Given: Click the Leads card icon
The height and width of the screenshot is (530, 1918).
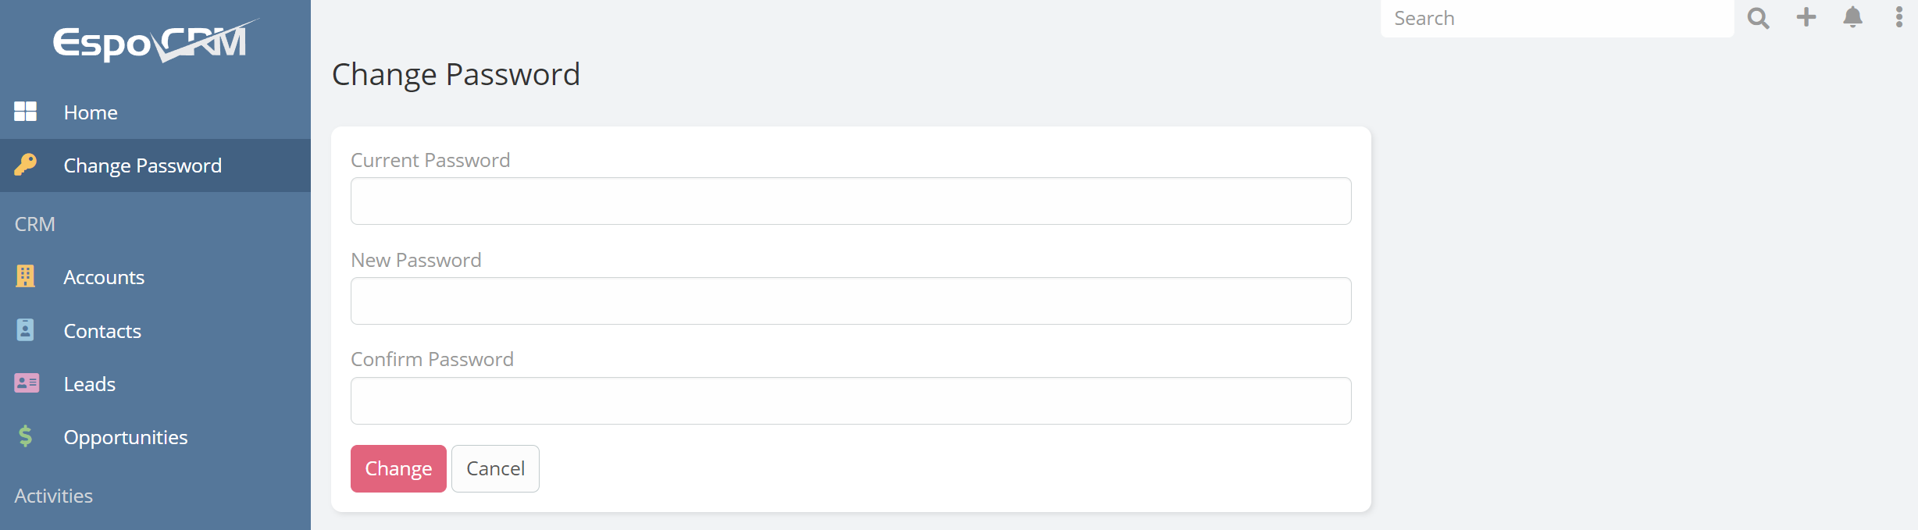Looking at the screenshot, I should click(x=26, y=383).
